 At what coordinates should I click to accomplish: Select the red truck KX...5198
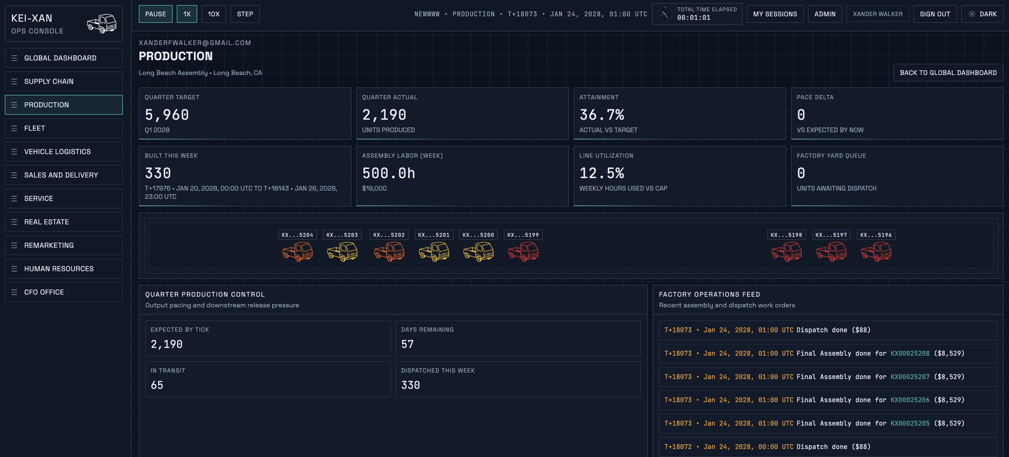[x=787, y=252]
